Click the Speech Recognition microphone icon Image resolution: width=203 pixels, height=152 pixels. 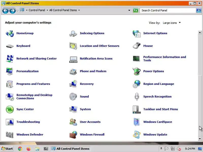[x=137, y=97]
